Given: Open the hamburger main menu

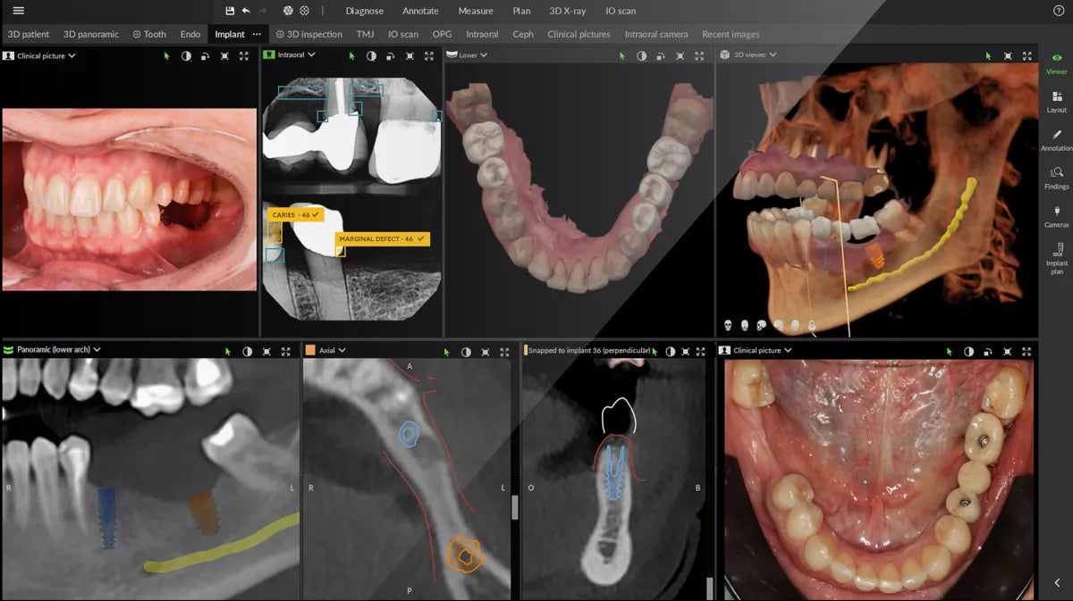Looking at the screenshot, I should pos(19,11).
